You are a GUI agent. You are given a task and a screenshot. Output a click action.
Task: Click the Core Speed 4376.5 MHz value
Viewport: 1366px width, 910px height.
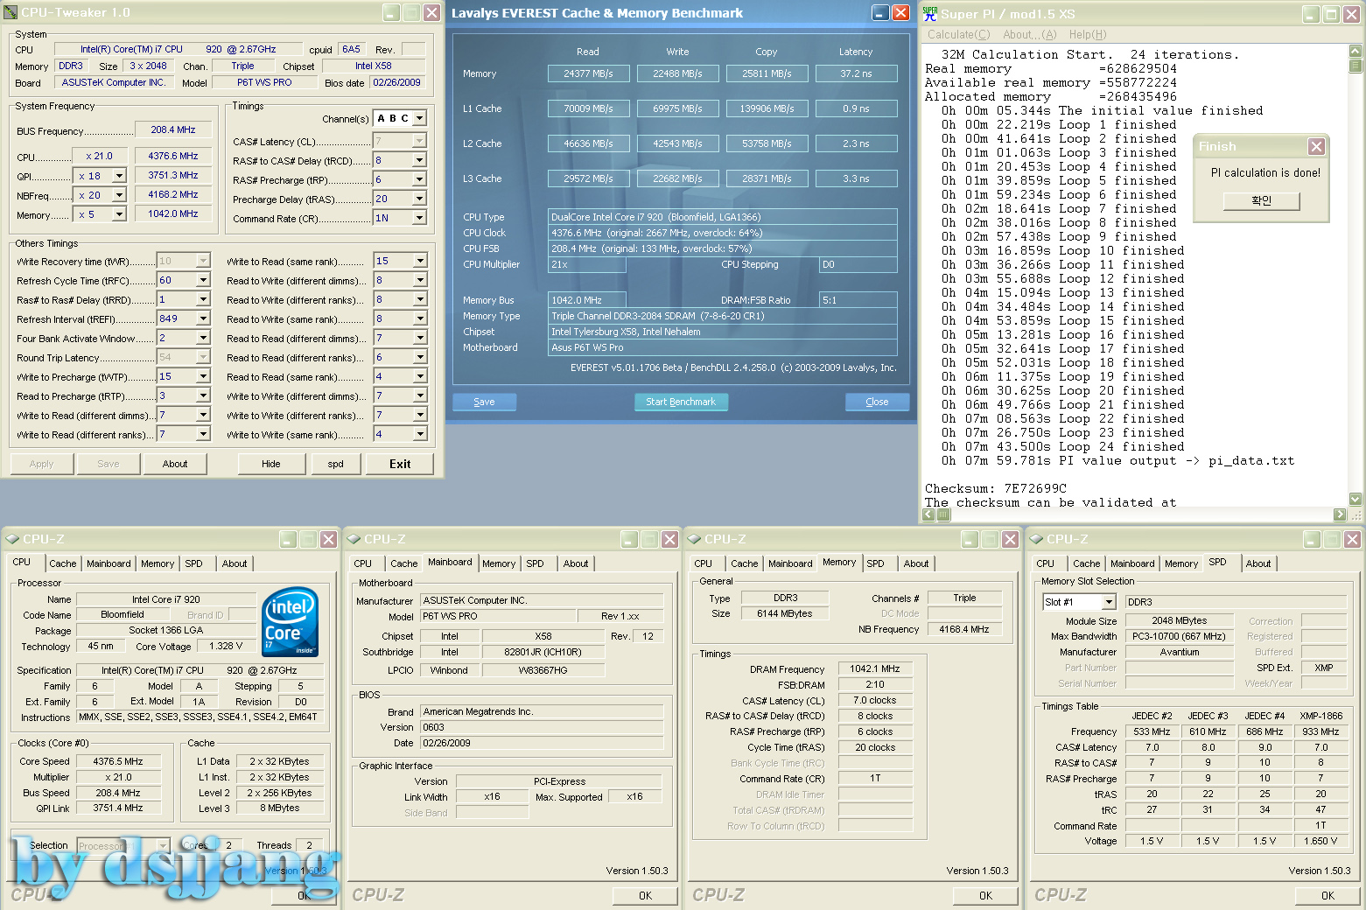(x=118, y=761)
